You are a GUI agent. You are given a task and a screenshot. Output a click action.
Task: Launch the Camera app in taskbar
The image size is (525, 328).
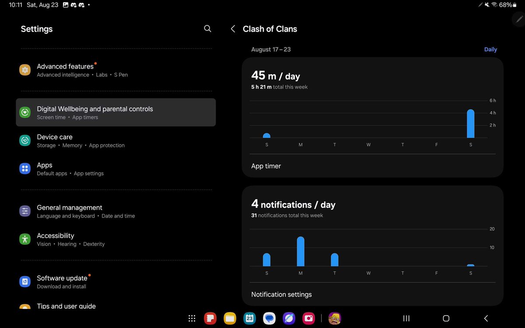[x=308, y=318]
